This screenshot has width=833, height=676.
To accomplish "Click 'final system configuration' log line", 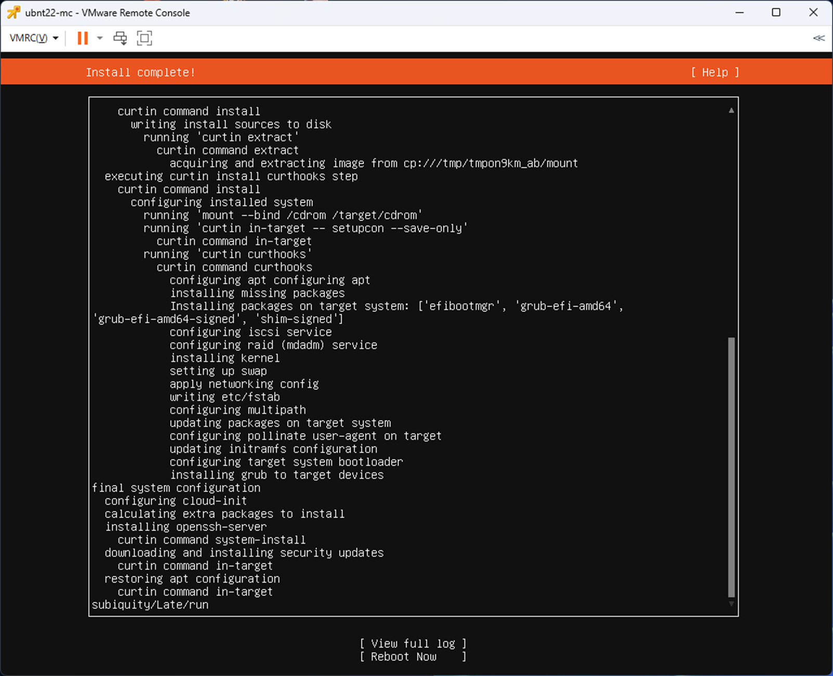I will coord(176,488).
